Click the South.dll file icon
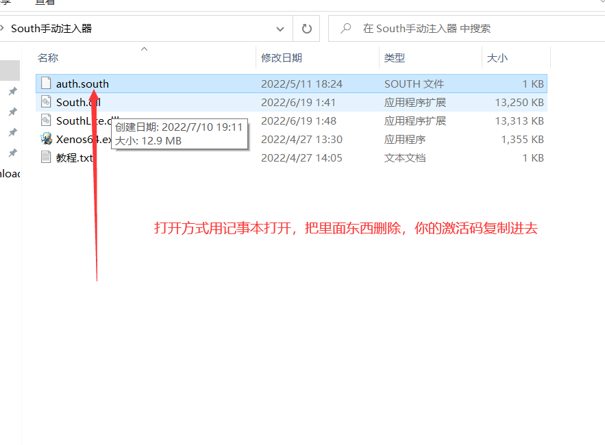Viewport: 605px width, 445px height. click(x=46, y=102)
